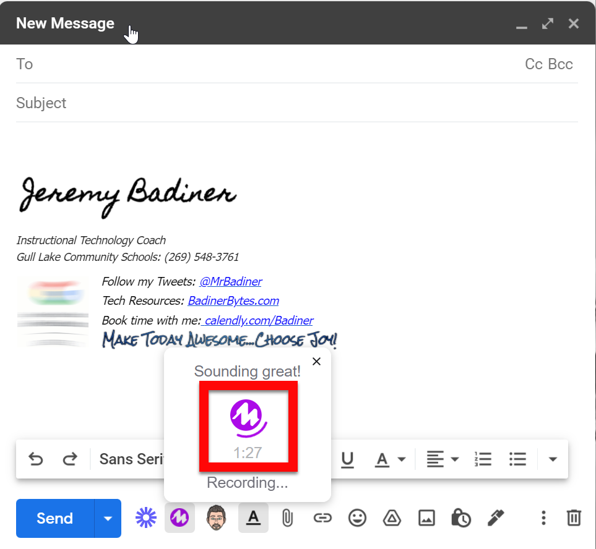The height and width of the screenshot is (549, 596).
Task: Add Bcc recipients
Action: [560, 64]
